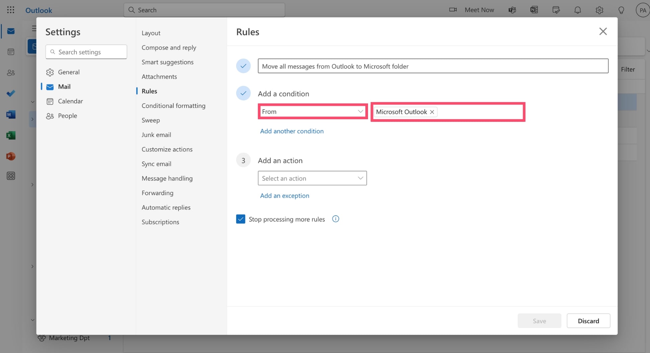
Task: Open Subscriptions settings
Action: click(160, 222)
